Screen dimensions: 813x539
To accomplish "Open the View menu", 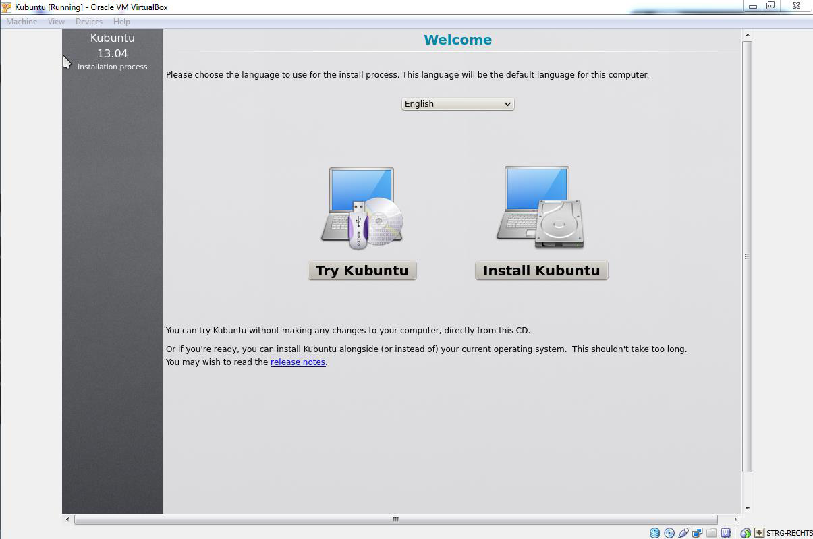I will pos(56,22).
